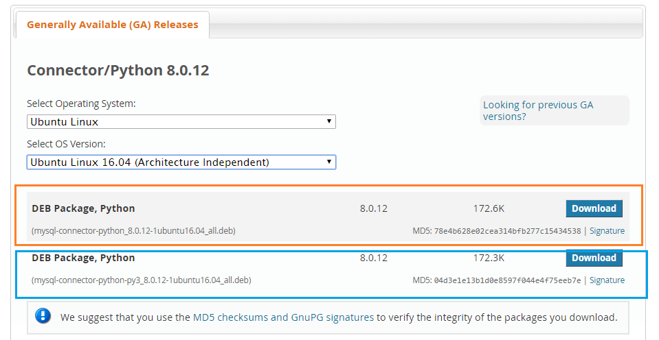The width and height of the screenshot is (659, 340).
Task: Click the first DEB Package, Python title
Action: [x=83, y=208]
